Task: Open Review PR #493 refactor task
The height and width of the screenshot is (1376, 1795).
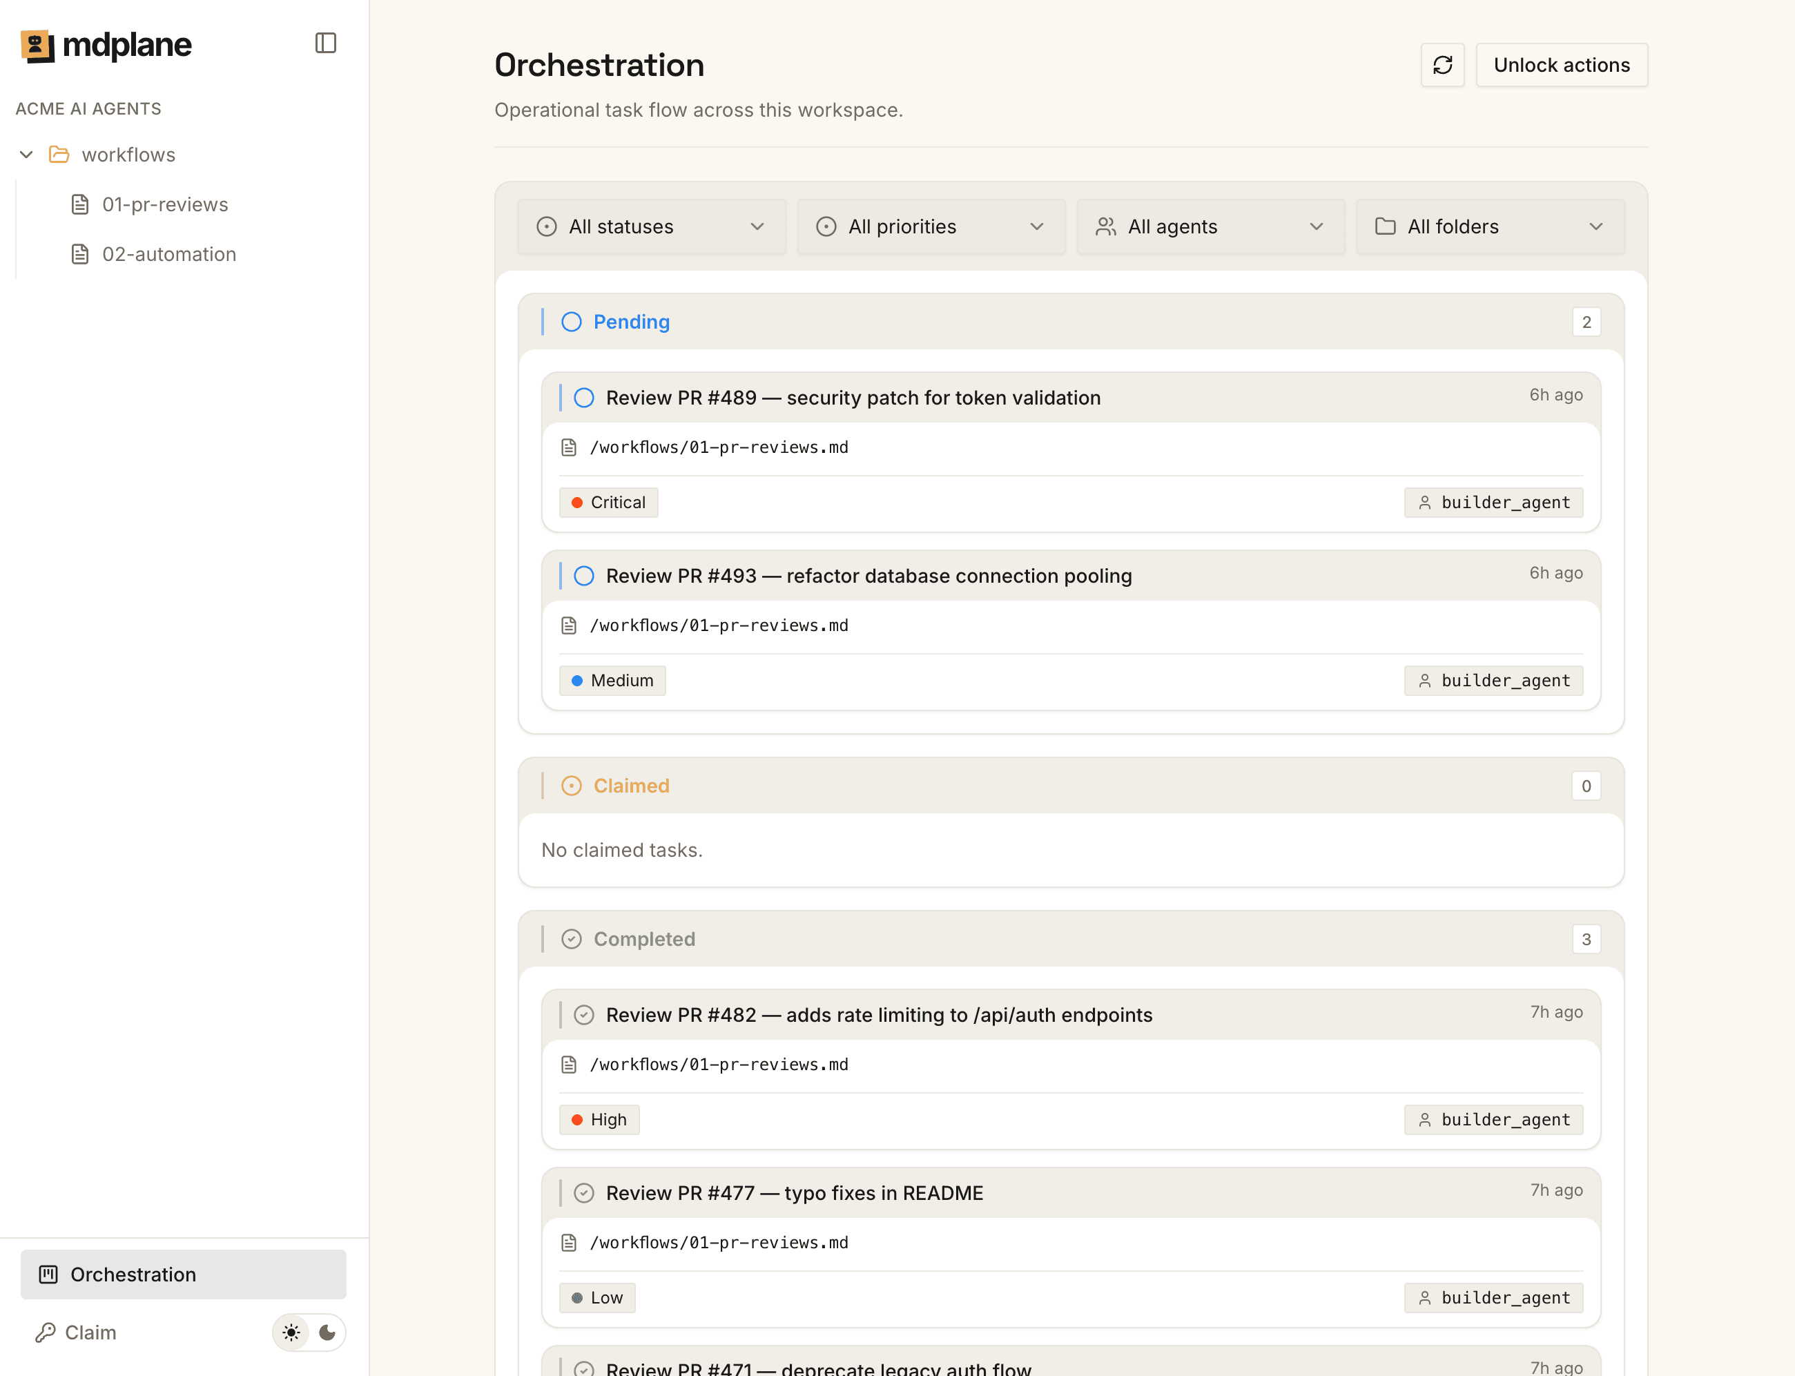Action: [x=869, y=576]
